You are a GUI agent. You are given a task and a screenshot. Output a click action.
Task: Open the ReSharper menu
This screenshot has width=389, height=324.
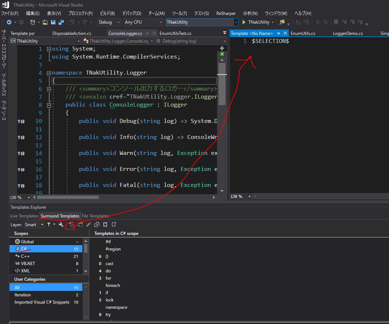226,13
